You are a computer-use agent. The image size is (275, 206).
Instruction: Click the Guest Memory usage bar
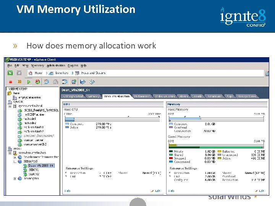[x=216, y=146]
